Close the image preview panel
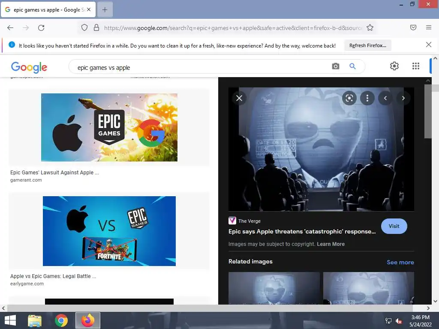 pos(239,98)
